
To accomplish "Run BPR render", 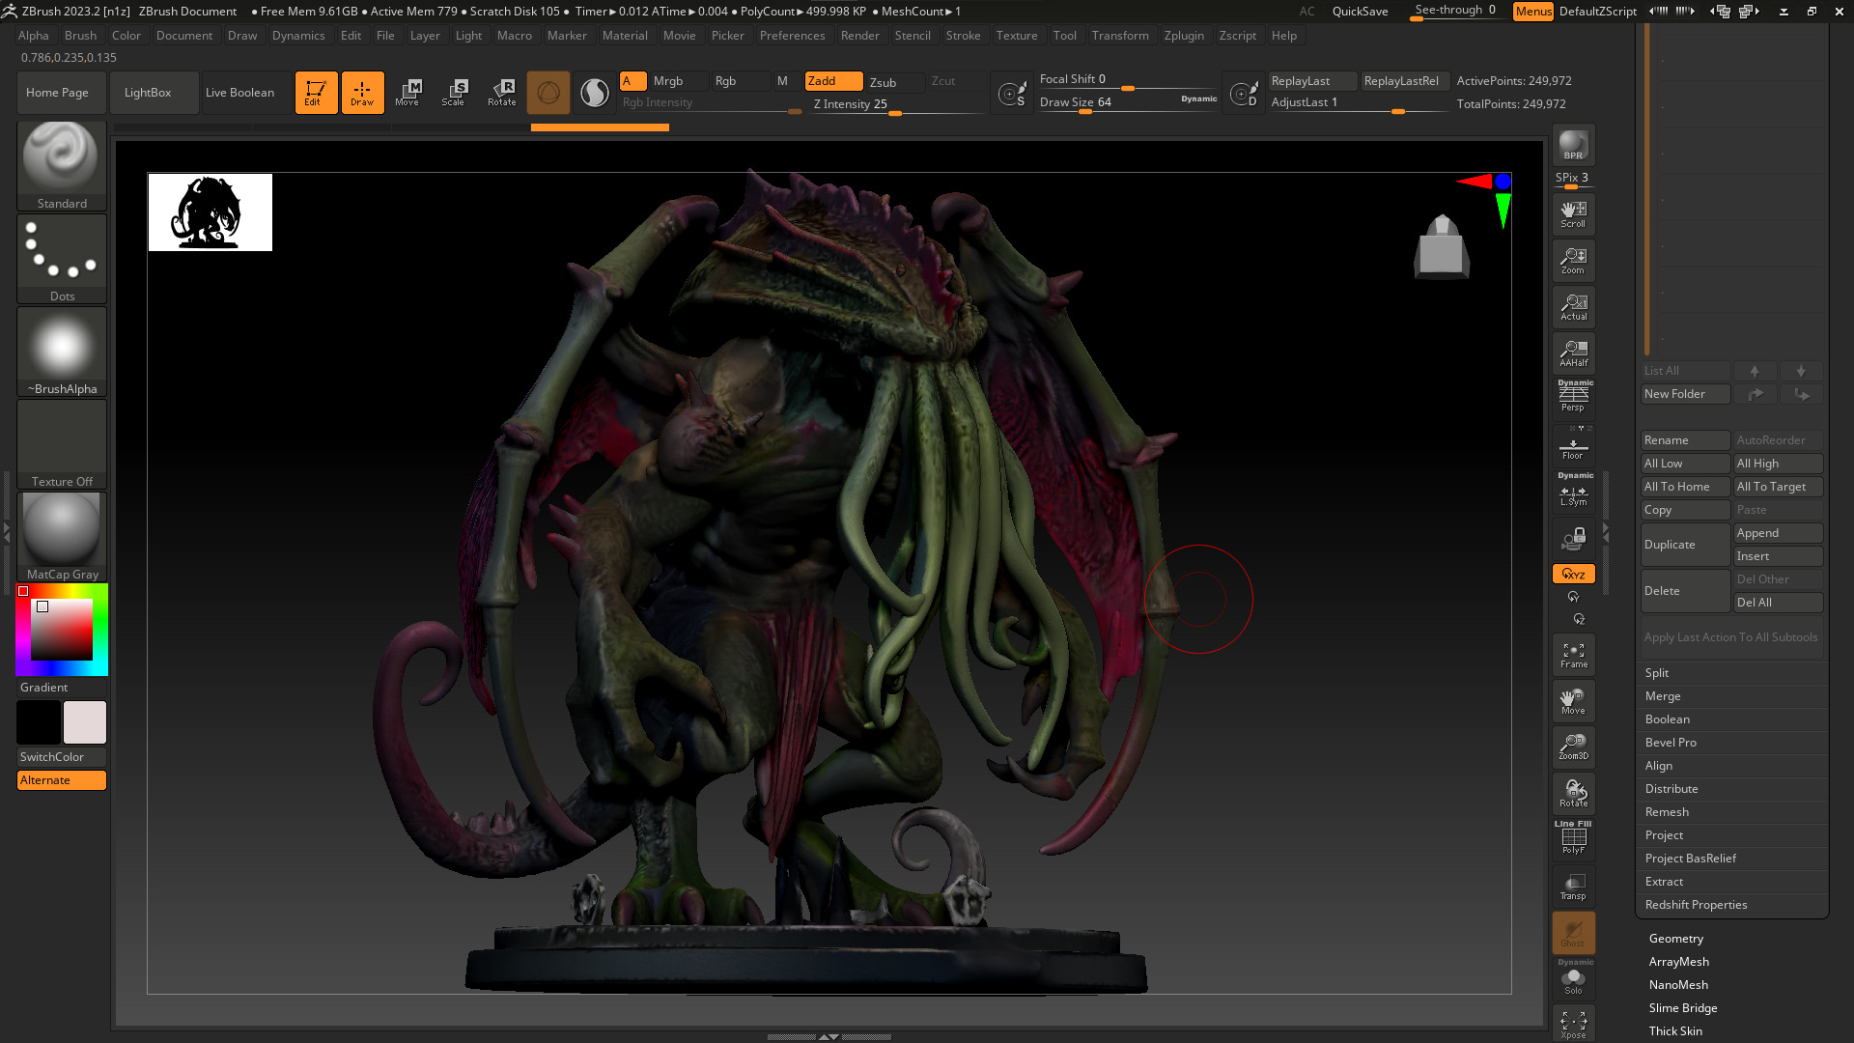I will tap(1573, 145).
